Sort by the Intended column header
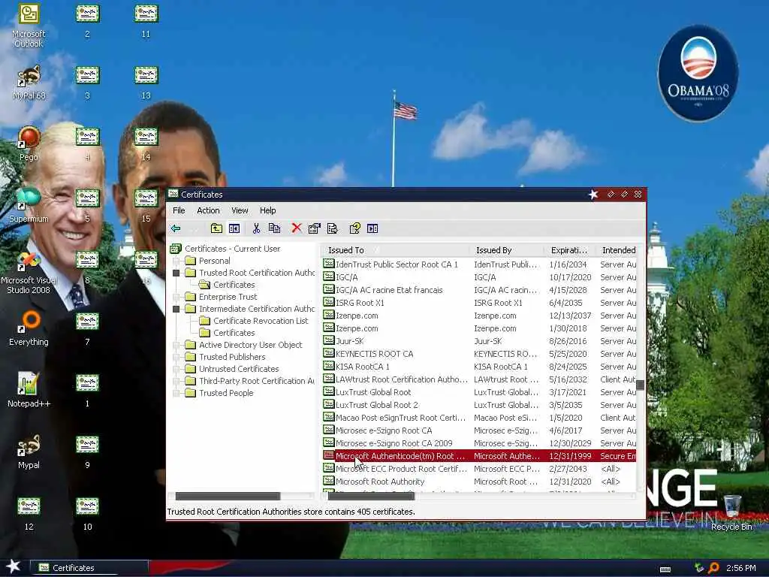769x577 pixels. point(616,250)
